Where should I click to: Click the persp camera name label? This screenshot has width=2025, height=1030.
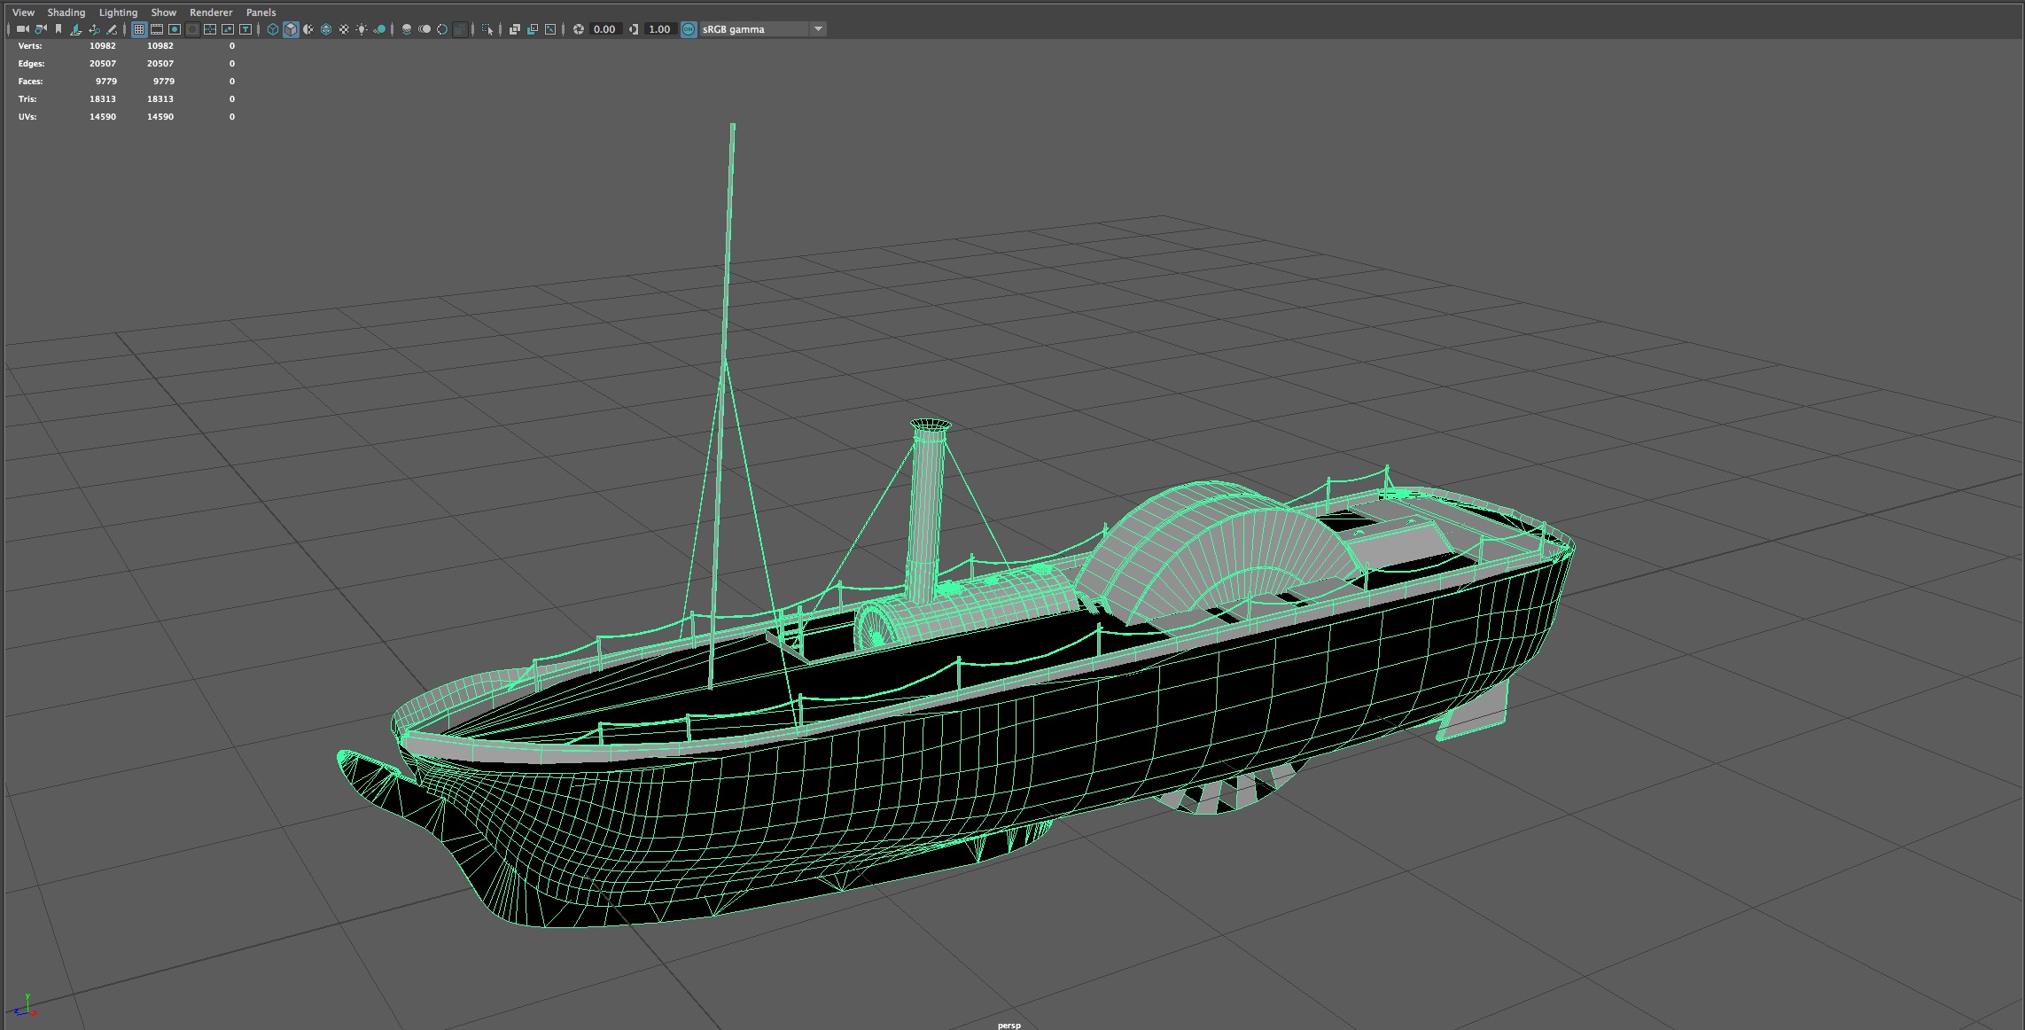[1009, 1025]
